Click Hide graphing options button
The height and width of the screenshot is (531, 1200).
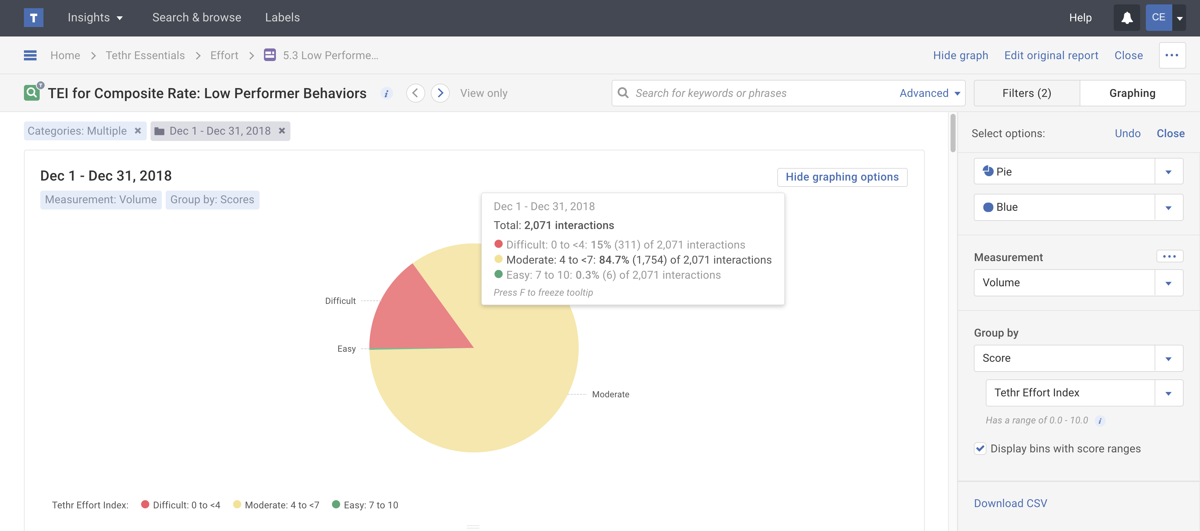coord(842,177)
